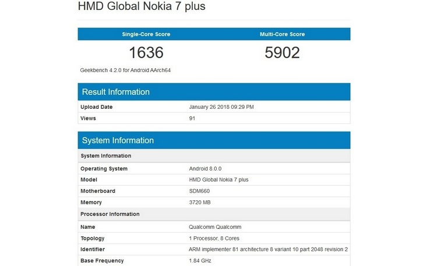
Task: Click the Model value in System Information table
Action: 219,180
